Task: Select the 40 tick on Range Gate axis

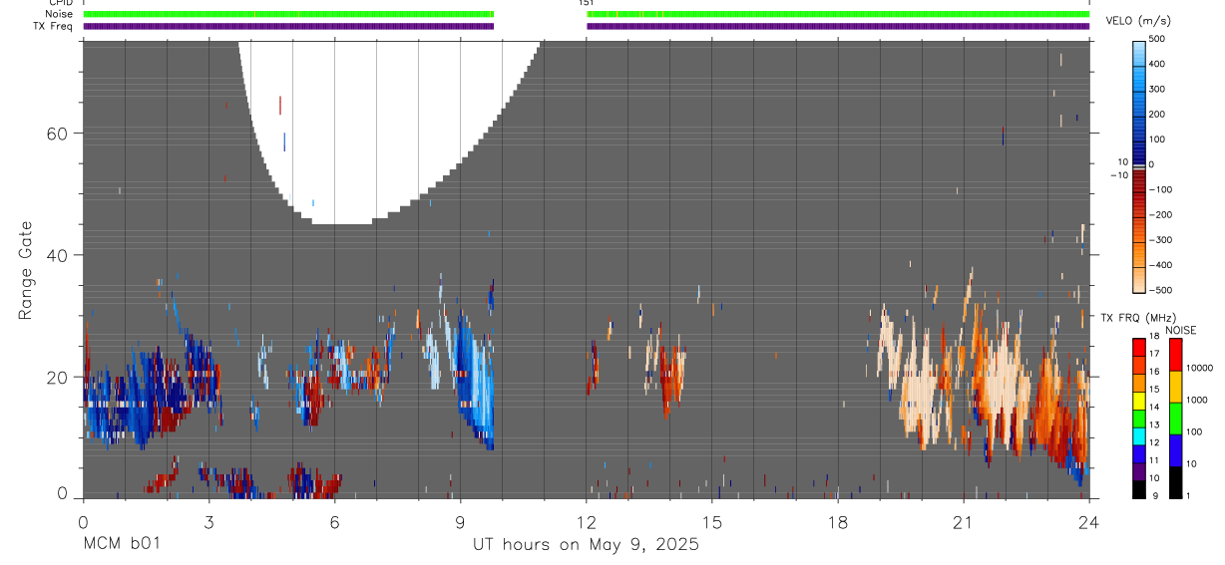Action: (60, 255)
